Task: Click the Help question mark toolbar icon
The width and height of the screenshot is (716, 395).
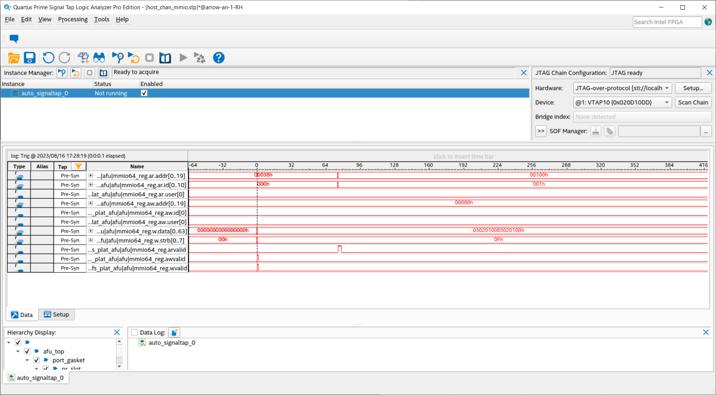Action: (x=219, y=58)
